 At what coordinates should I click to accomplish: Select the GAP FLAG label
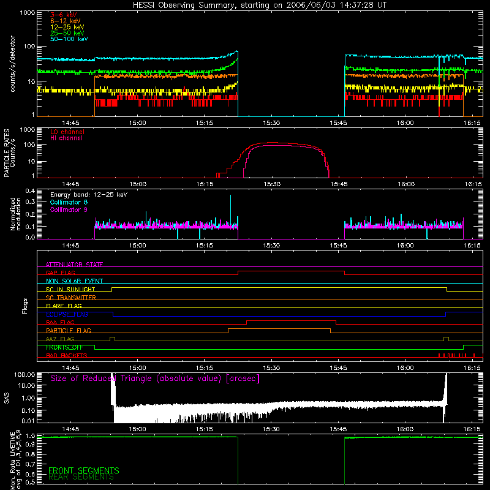pos(60,273)
